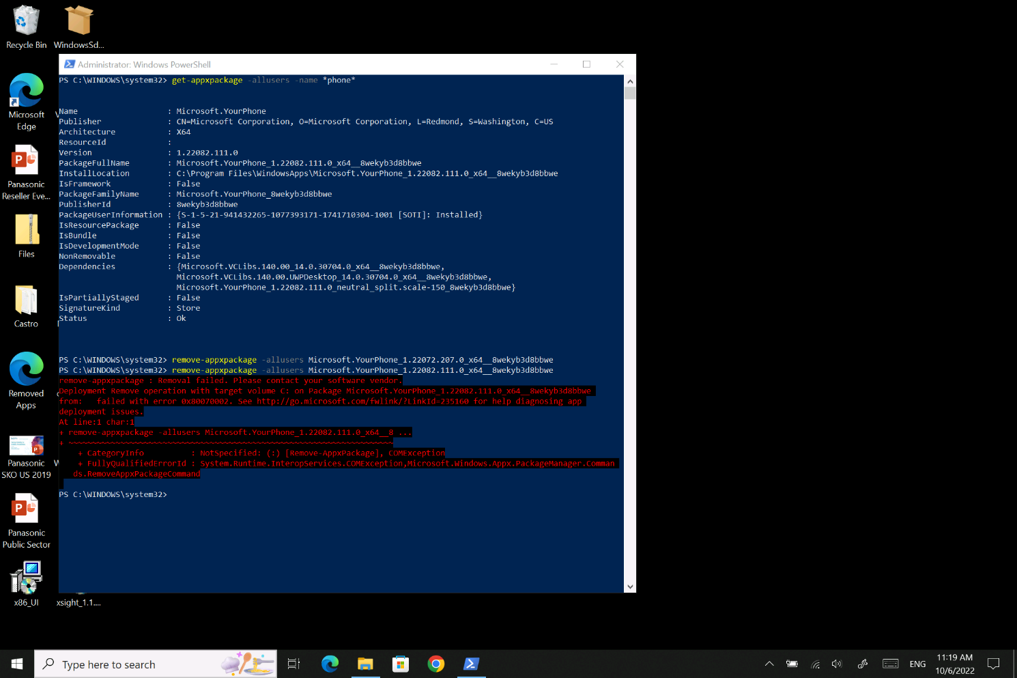Minimize the PowerShell window
Image resolution: width=1017 pixels, height=678 pixels.
(554, 64)
